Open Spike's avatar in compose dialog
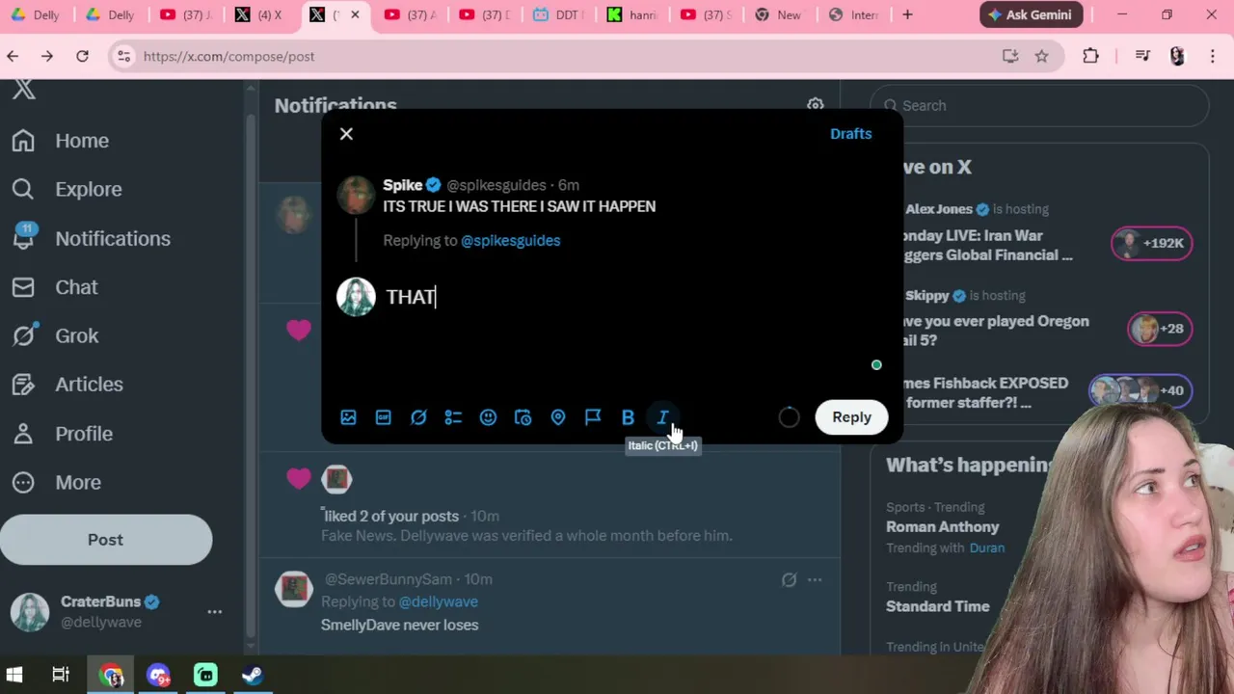1234x694 pixels. pyautogui.click(x=356, y=195)
